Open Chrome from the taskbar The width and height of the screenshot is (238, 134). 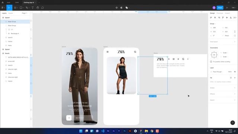[x=152, y=131]
